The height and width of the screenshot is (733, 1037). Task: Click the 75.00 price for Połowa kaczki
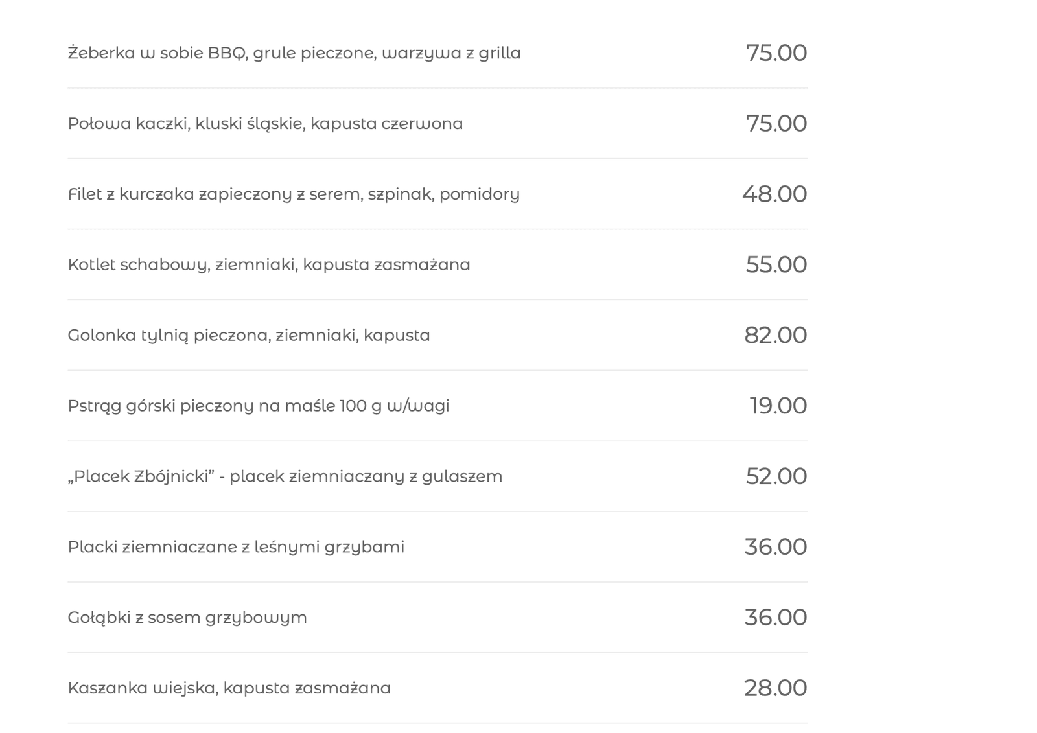[x=776, y=124]
